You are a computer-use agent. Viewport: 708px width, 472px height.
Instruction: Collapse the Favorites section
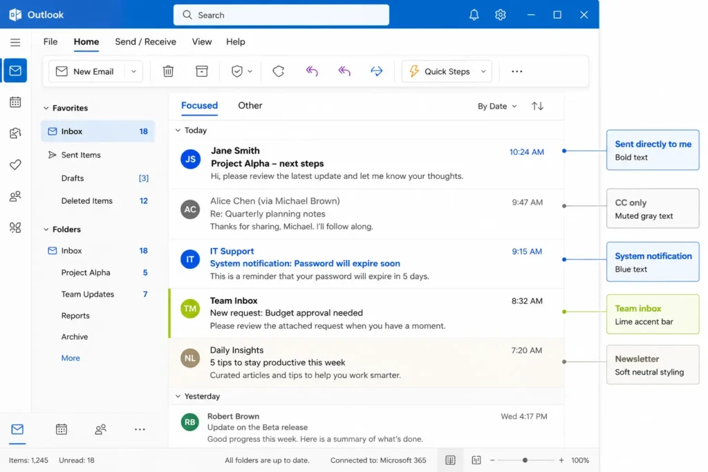pos(46,108)
